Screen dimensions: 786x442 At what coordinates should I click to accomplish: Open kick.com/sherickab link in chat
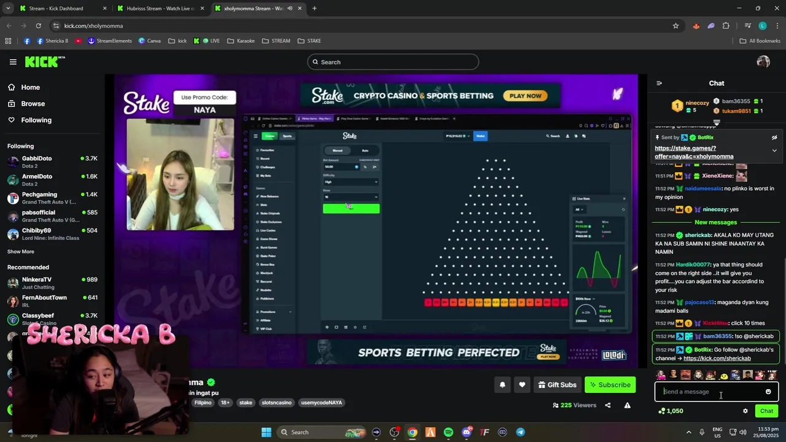pos(717,359)
